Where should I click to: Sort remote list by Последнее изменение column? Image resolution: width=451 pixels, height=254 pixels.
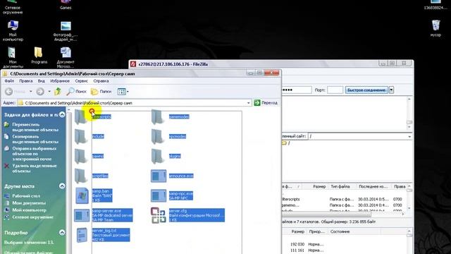pos(373,186)
